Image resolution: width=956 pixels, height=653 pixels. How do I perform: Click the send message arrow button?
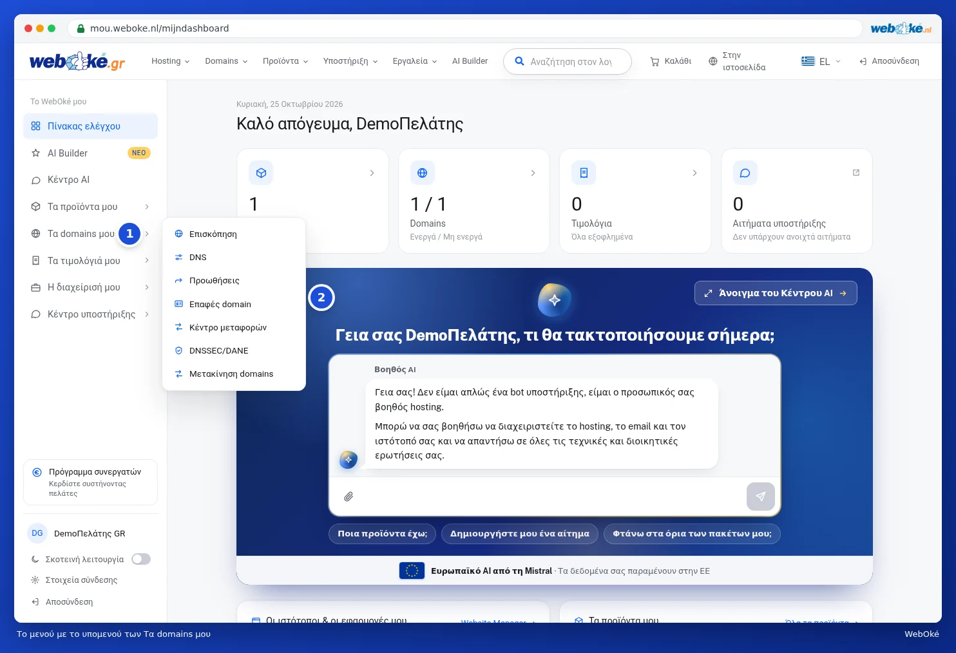click(x=761, y=497)
